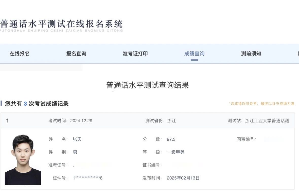Click the orange disclaimer note 该成绩仅供参考
299x196 pixels.
click(261, 104)
